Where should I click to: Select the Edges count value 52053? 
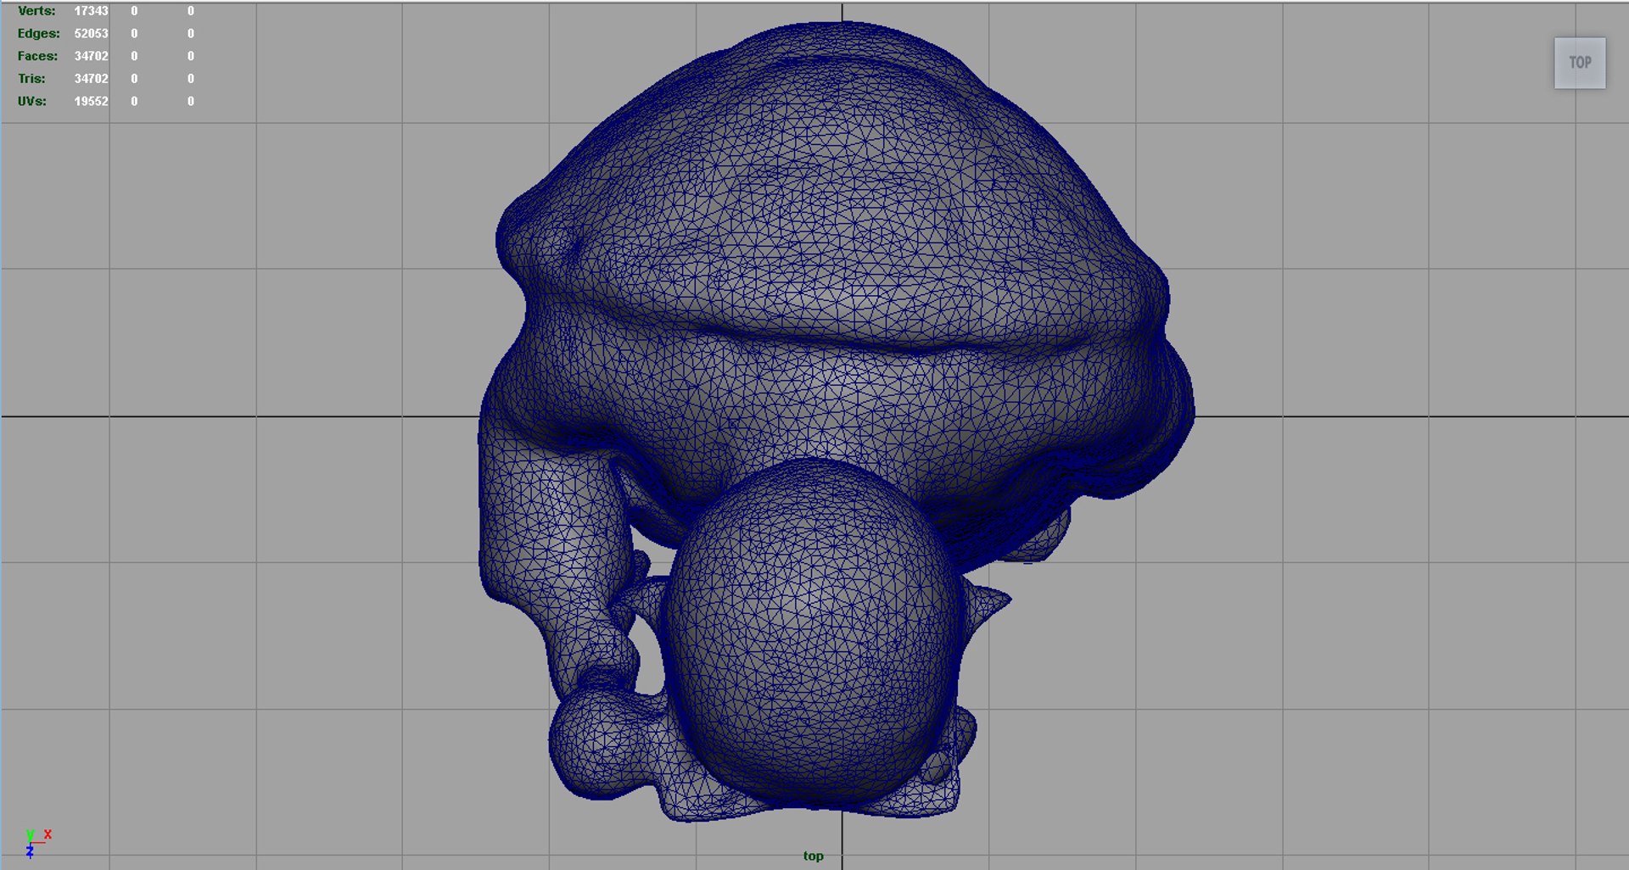click(x=91, y=33)
